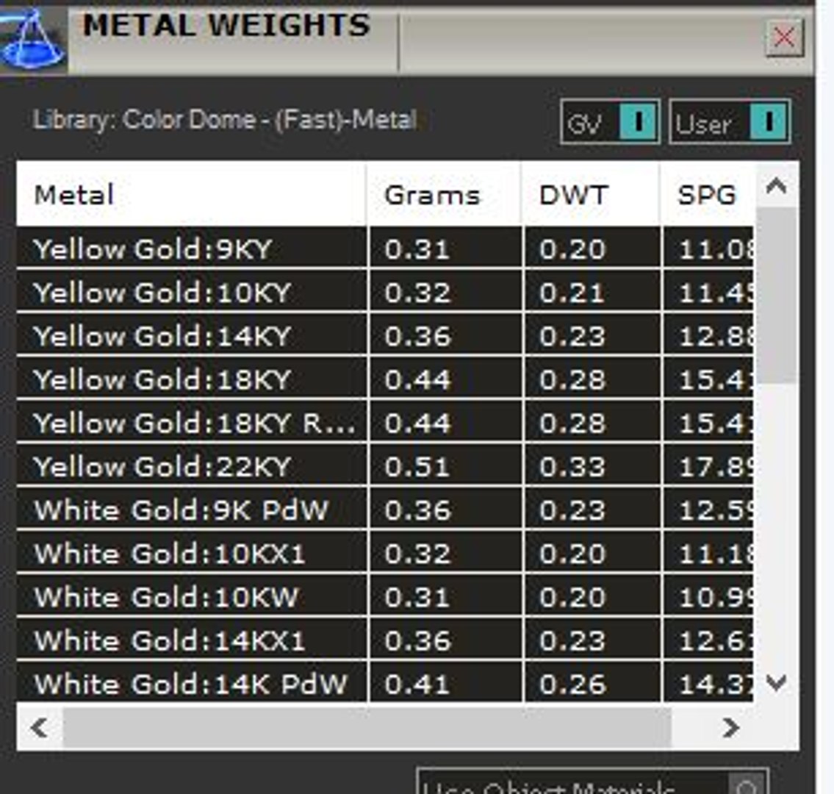
Task: Sort by the SPG column header
Action: pos(708,195)
